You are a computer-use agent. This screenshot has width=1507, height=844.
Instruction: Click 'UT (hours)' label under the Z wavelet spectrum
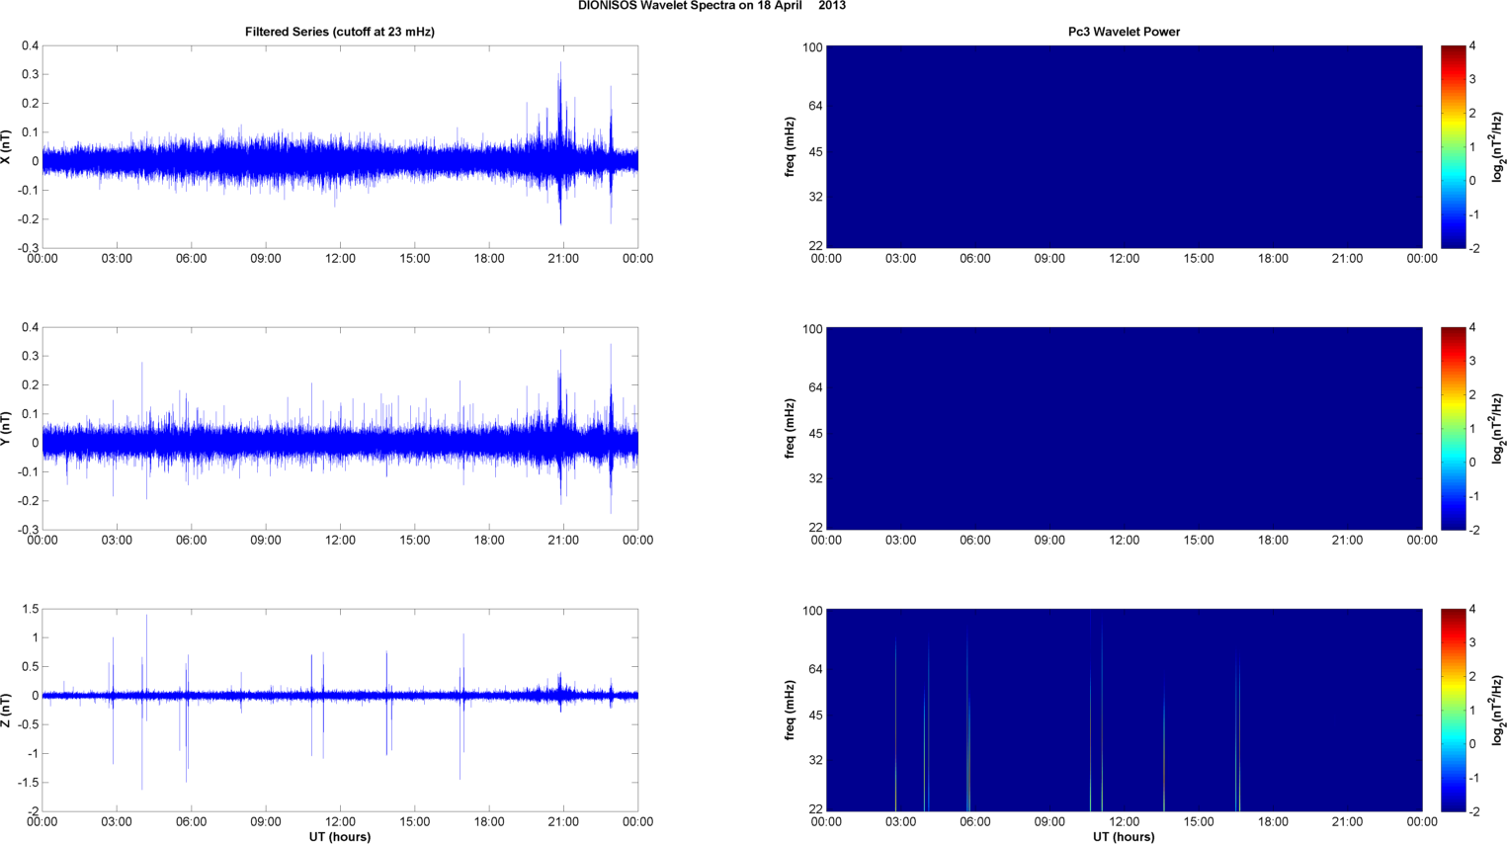coord(1124,837)
